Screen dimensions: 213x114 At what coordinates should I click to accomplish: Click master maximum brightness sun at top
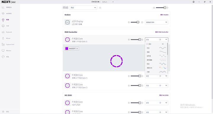pyautogui.click(x=167, y=8)
